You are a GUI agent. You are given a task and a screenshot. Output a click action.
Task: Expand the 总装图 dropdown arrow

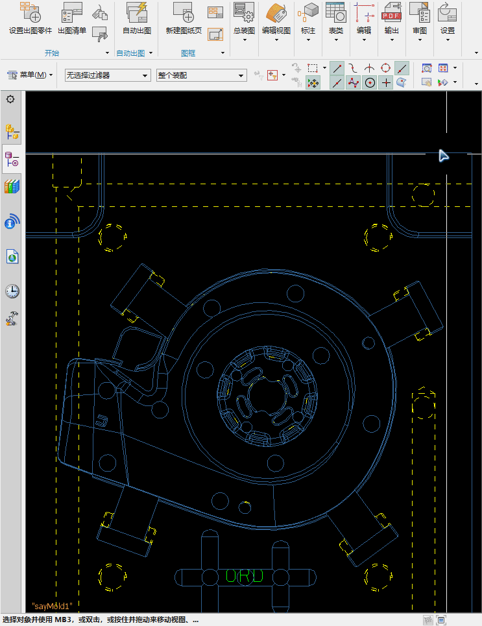click(x=245, y=40)
